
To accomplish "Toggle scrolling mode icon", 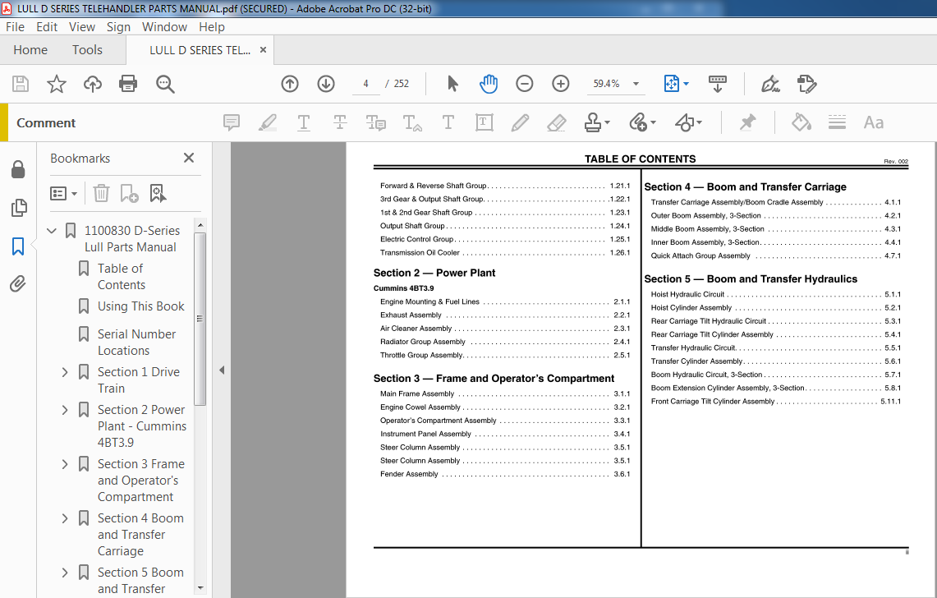I will pos(717,84).
